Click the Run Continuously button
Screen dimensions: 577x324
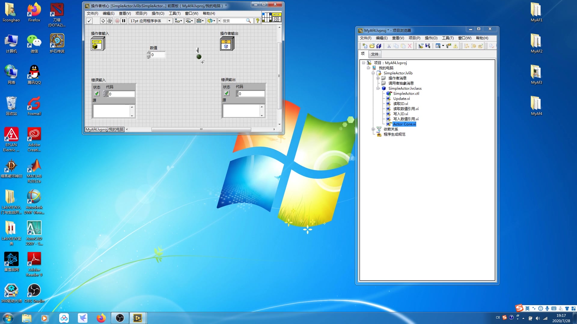click(110, 21)
